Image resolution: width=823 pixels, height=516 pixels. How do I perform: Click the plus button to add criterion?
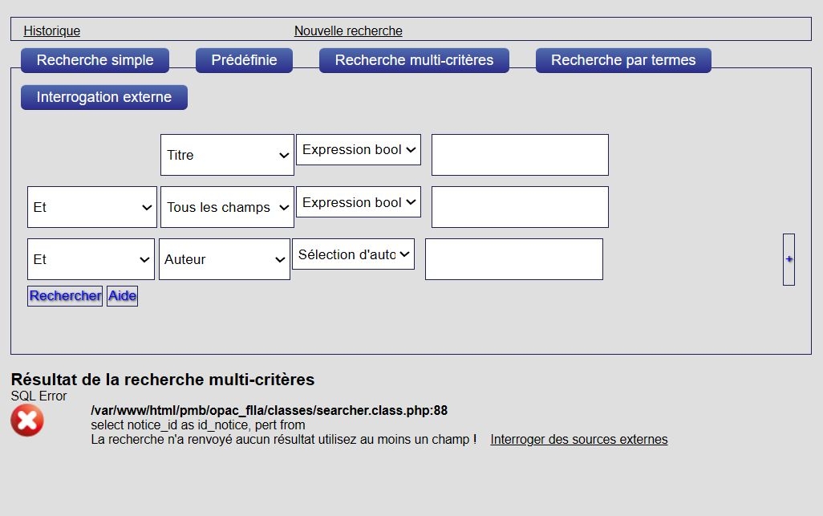point(789,259)
